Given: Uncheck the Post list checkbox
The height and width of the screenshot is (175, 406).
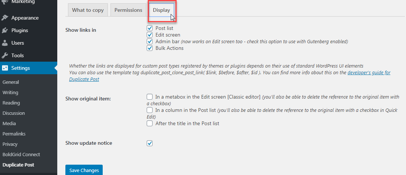Looking at the screenshot, I should click(x=150, y=28).
